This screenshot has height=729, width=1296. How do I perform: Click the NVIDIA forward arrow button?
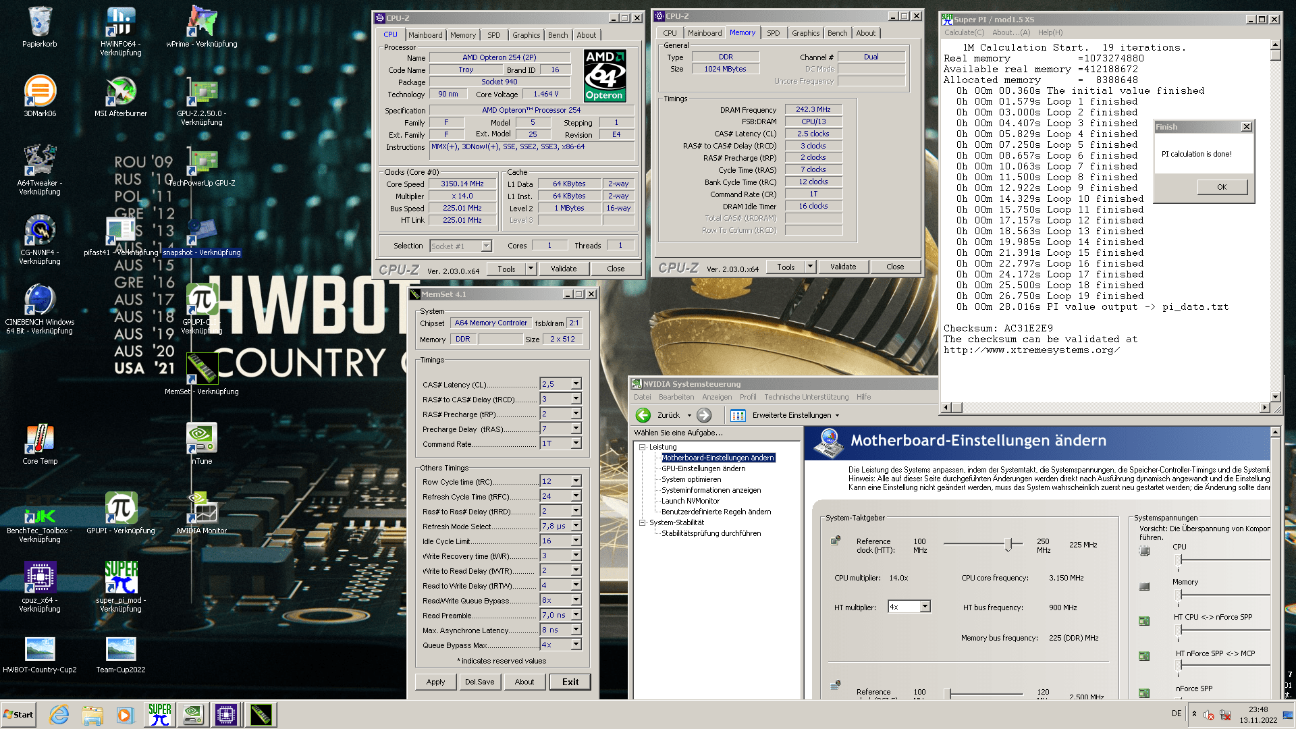point(704,415)
